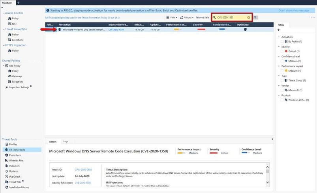This screenshot has height=193, width=317.
Task: Collapse the HTTPS Inspection tree
Action: click(x=4, y=45)
